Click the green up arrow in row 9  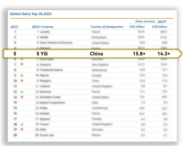pyautogui.click(x=23, y=75)
